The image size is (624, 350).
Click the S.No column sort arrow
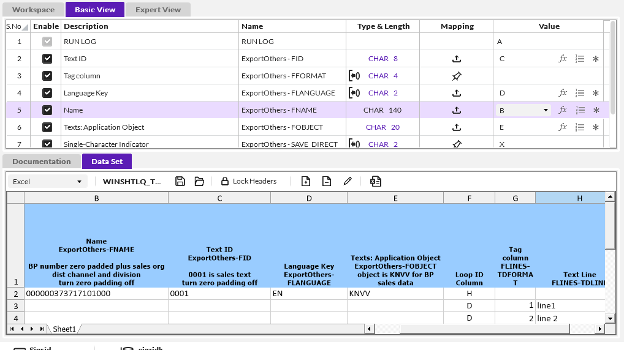[x=25, y=28]
